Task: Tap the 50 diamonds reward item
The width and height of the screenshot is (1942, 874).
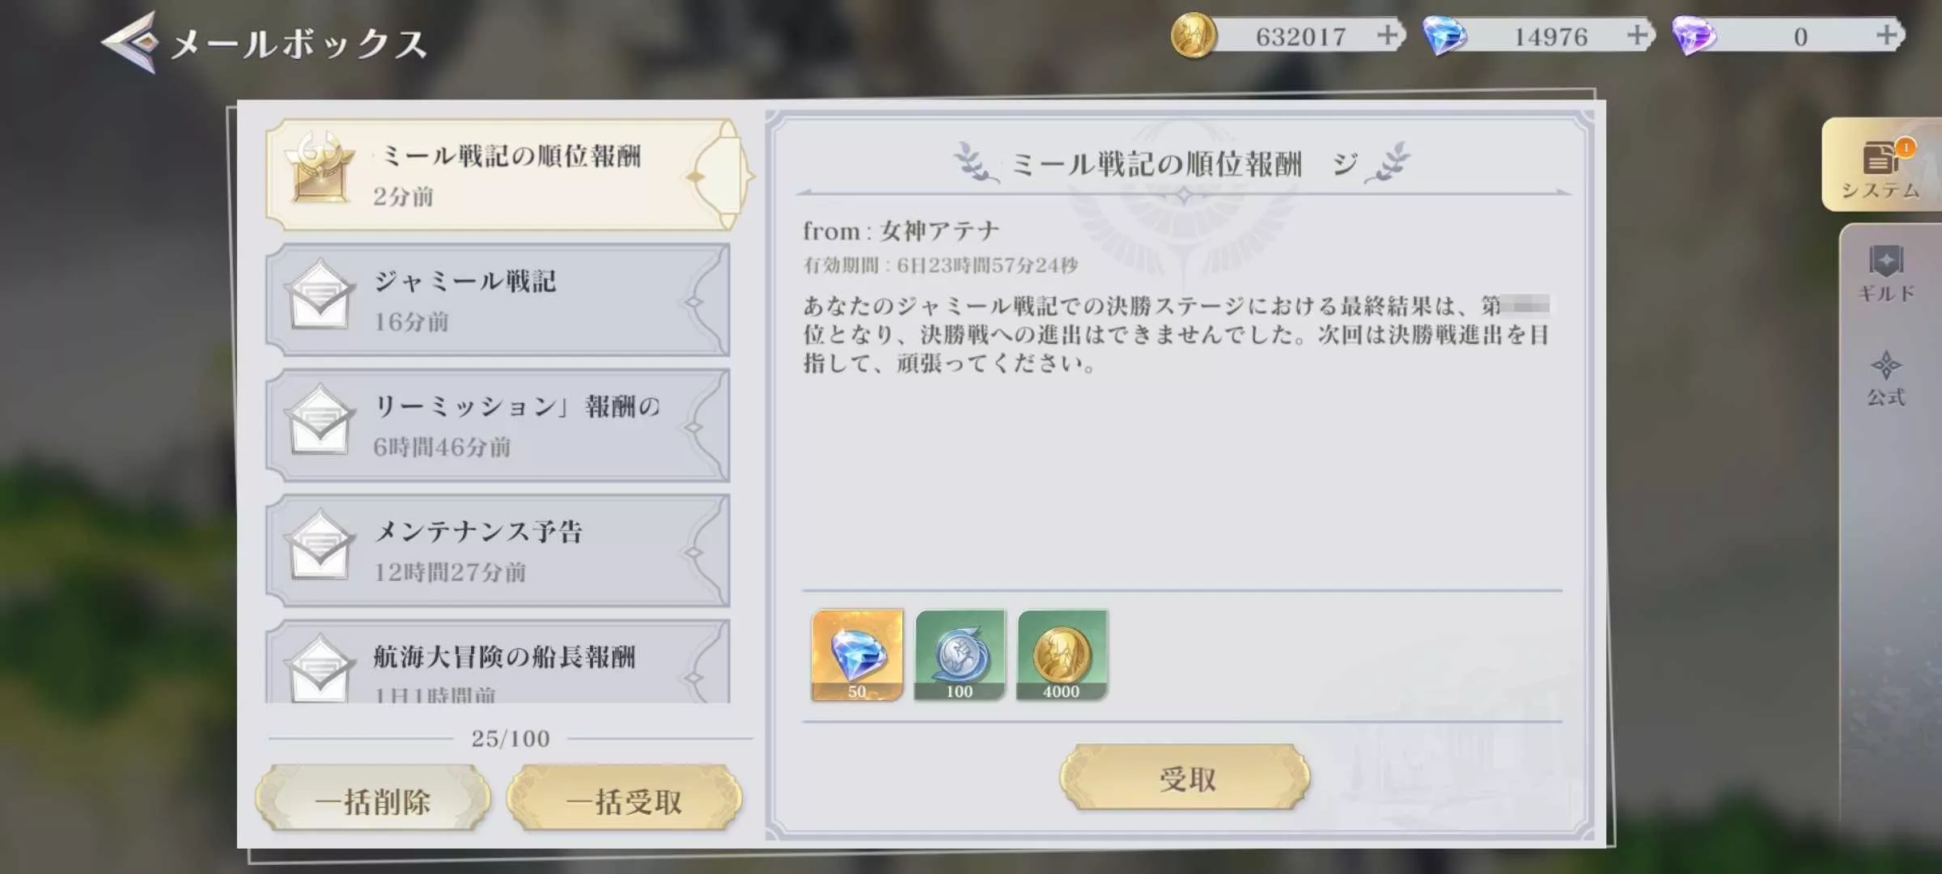Action: 857,655
